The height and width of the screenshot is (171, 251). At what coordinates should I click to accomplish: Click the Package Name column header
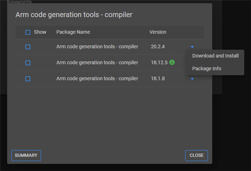click(x=73, y=32)
